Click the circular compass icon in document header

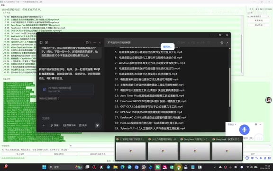coord(222,42)
